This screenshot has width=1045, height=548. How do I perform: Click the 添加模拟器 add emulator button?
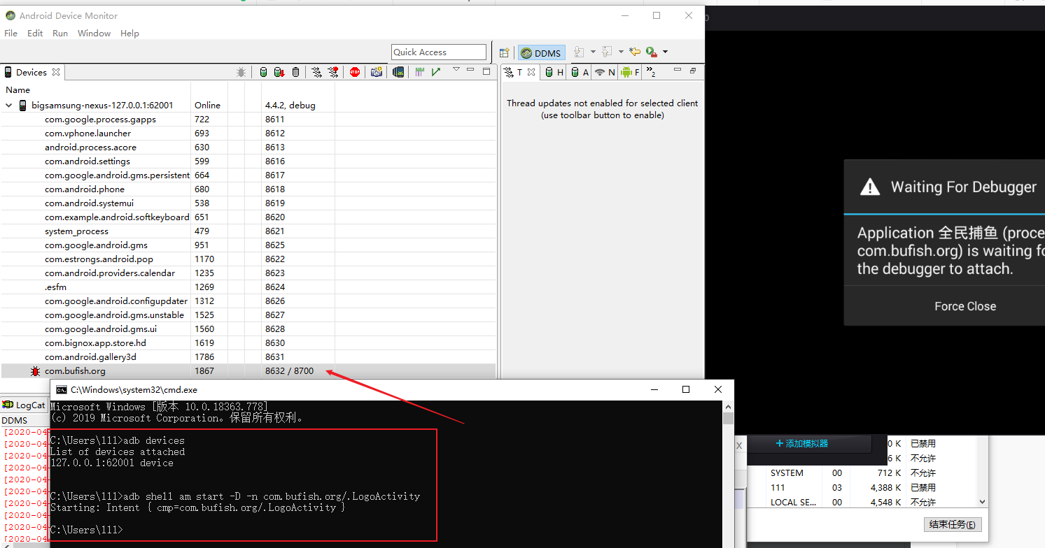(802, 443)
